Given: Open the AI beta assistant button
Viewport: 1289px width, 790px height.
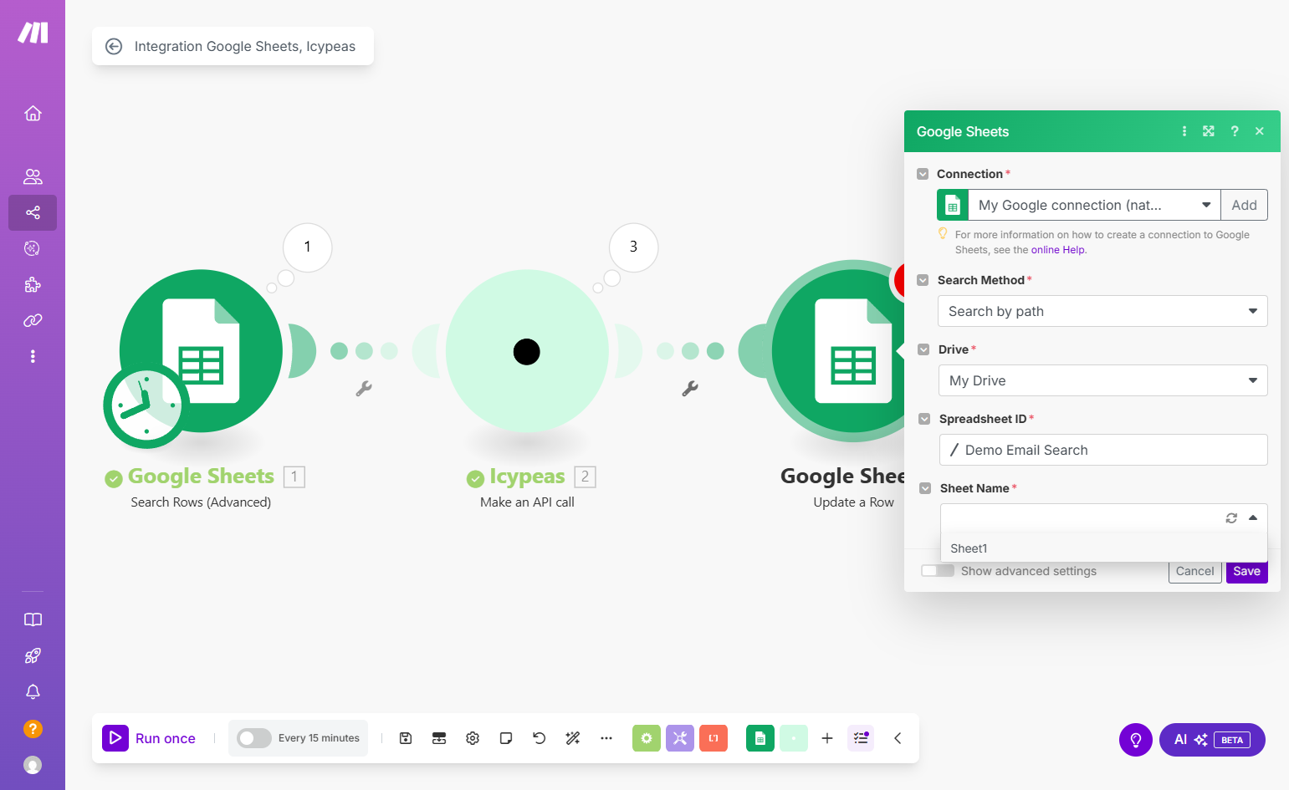Looking at the screenshot, I should click(x=1212, y=740).
